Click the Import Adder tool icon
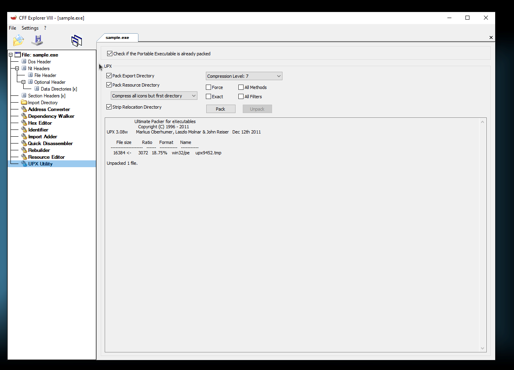Viewport: 514px width, 370px height. [24, 137]
